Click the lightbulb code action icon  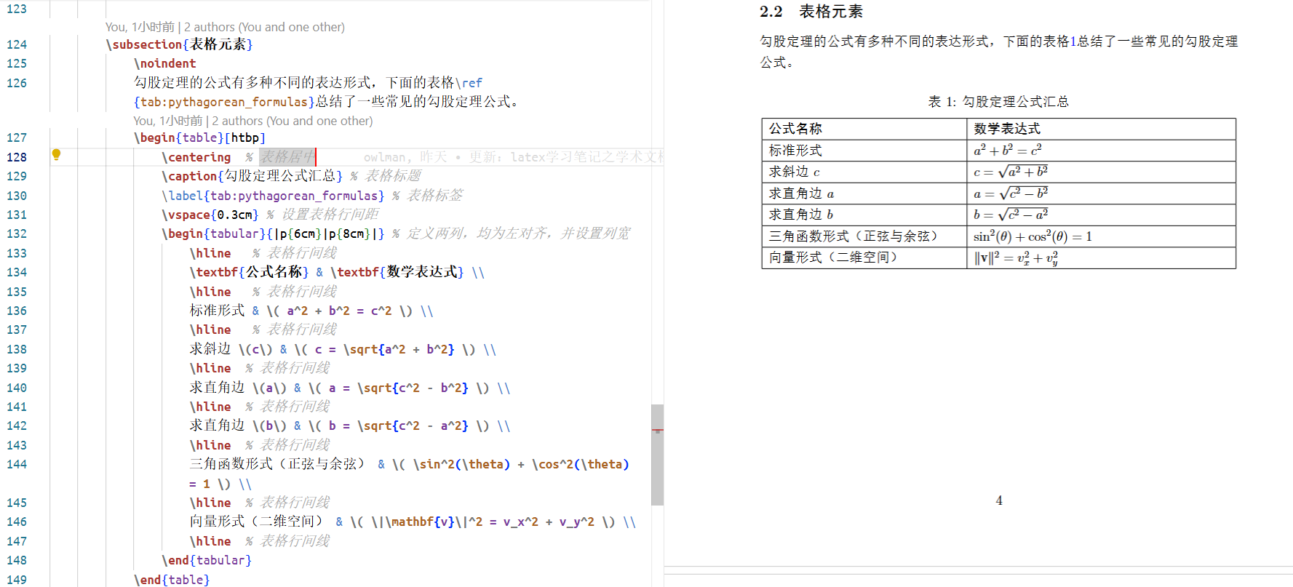pyautogui.click(x=56, y=154)
